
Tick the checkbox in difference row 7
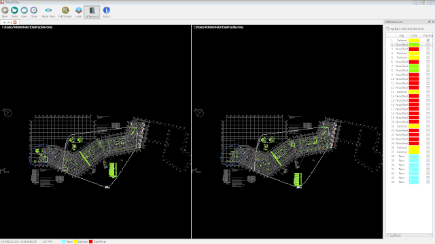(x=428, y=66)
